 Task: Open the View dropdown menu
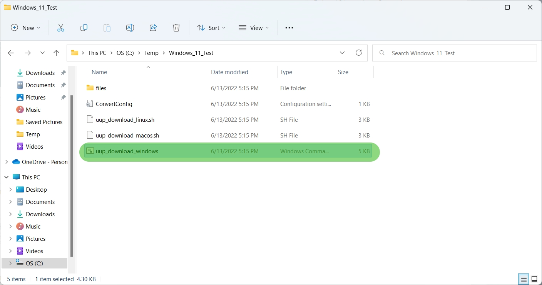point(254,28)
